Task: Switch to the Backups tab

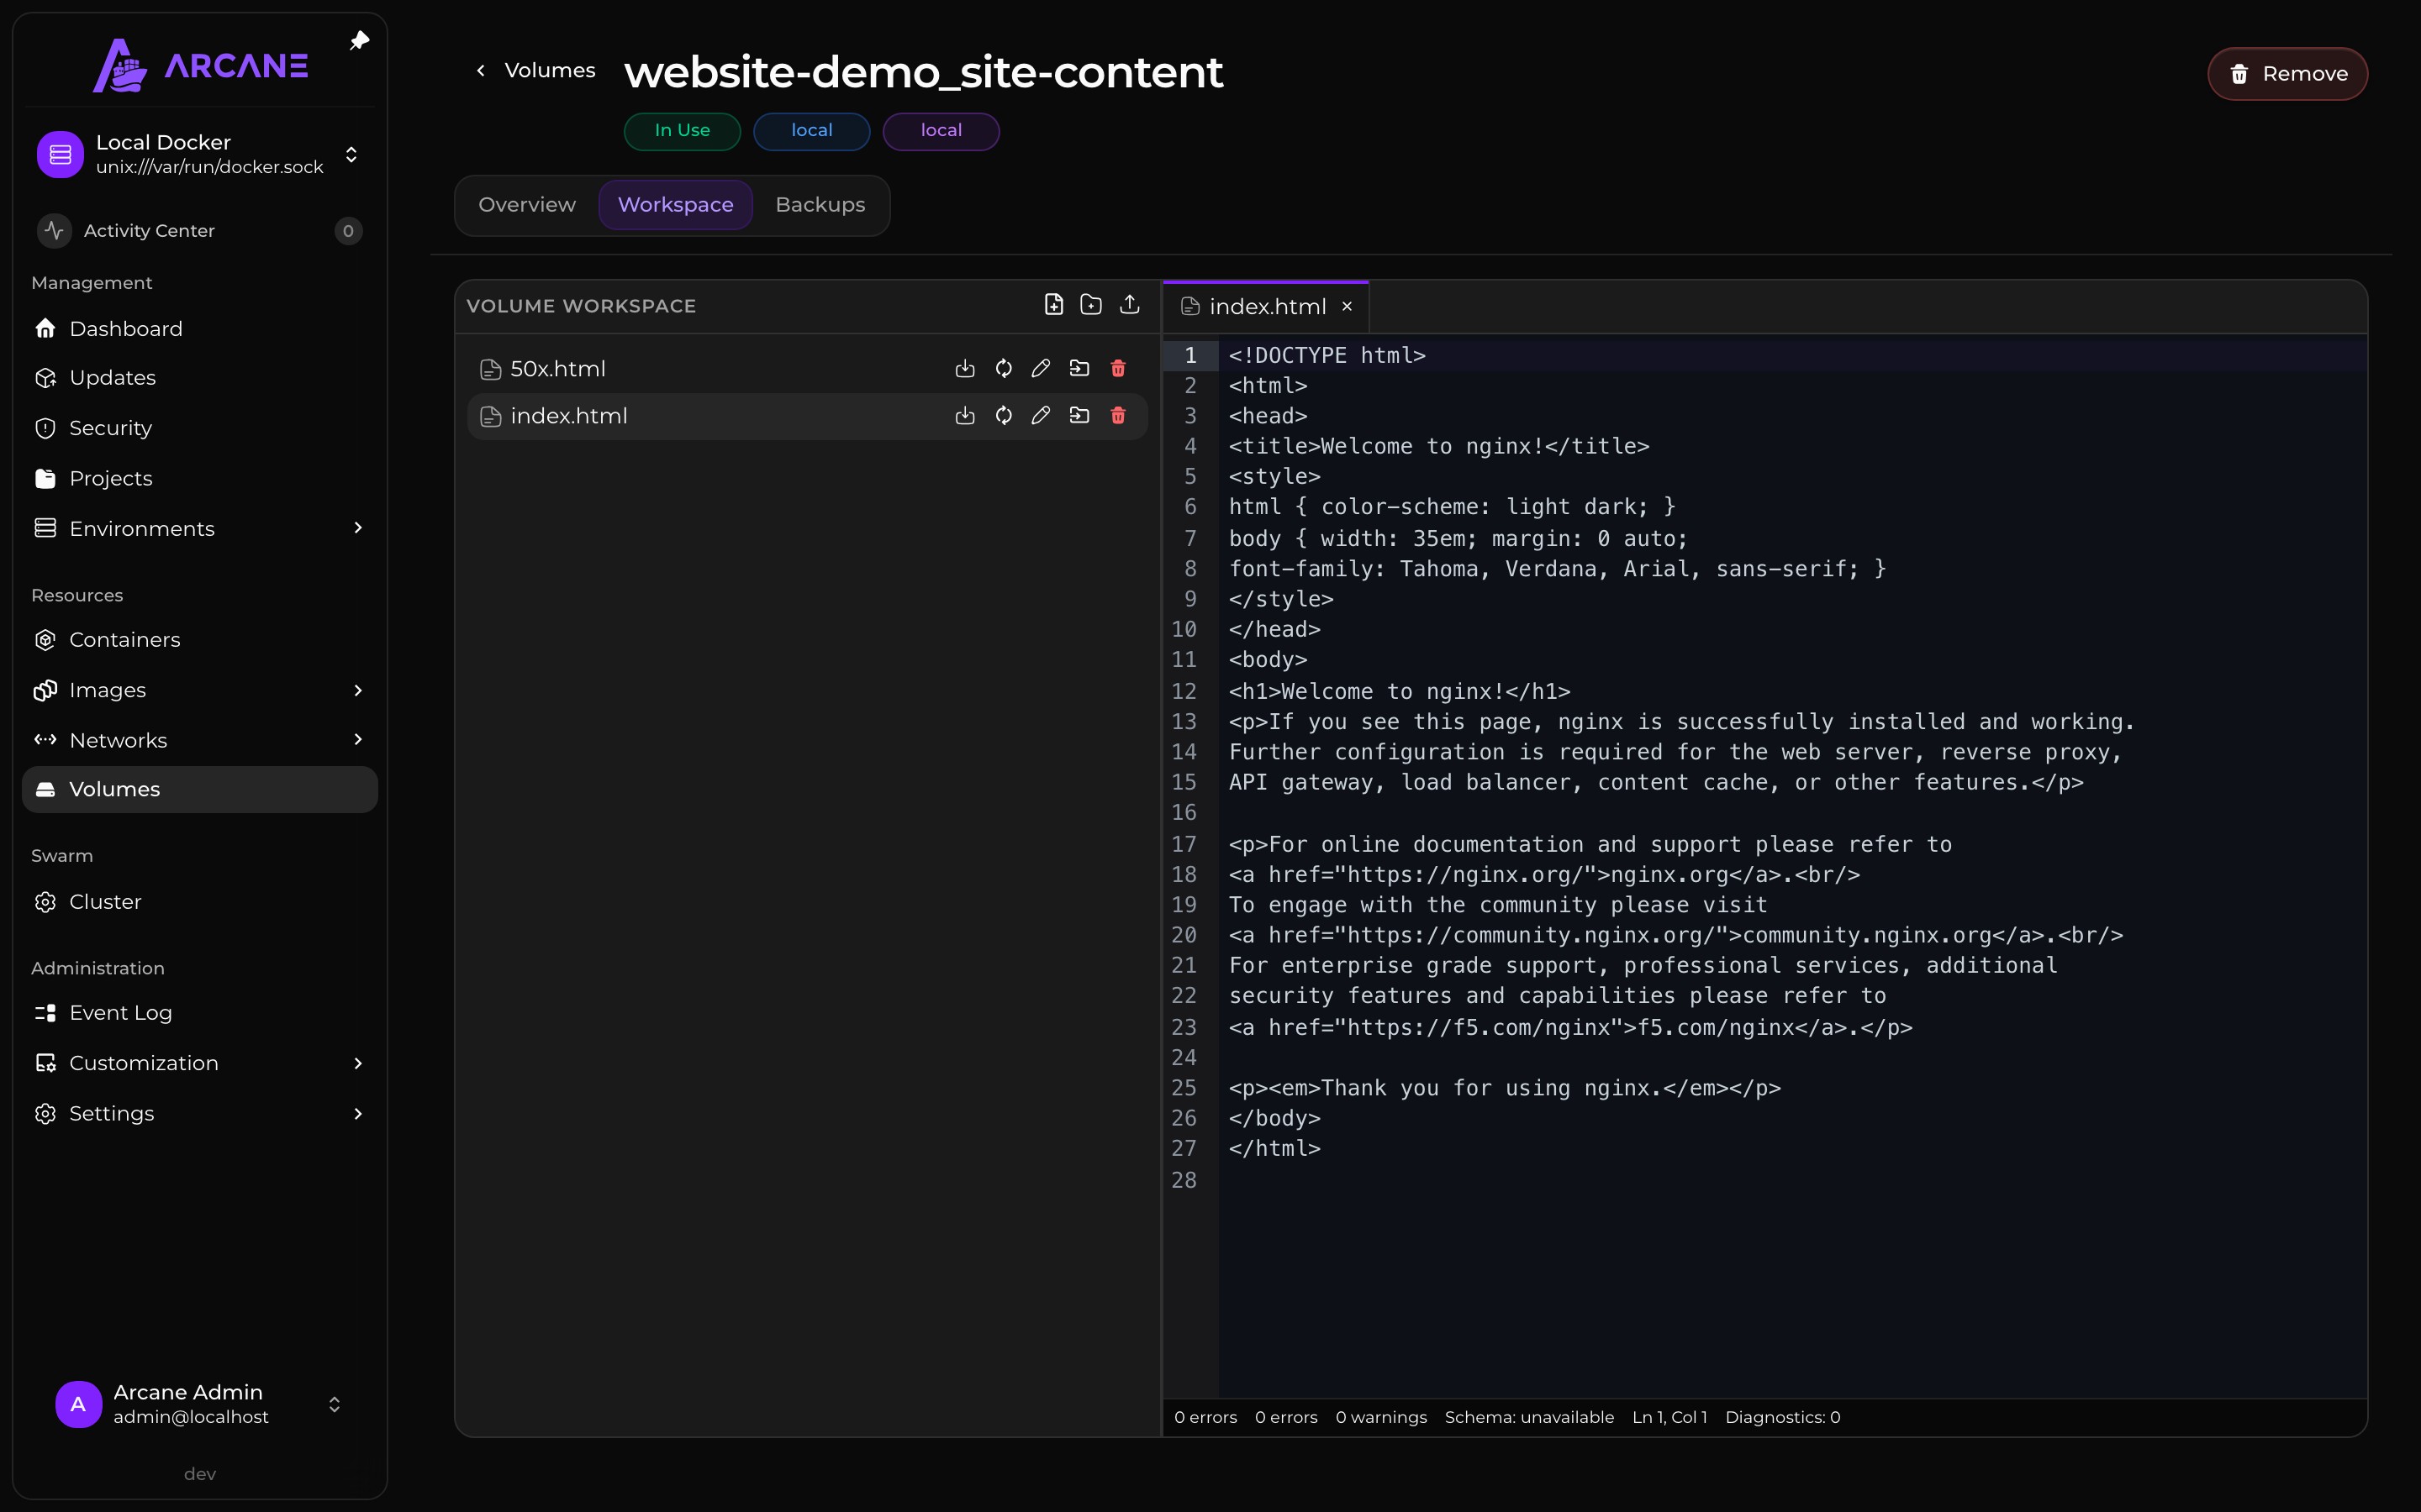Action: 820,205
